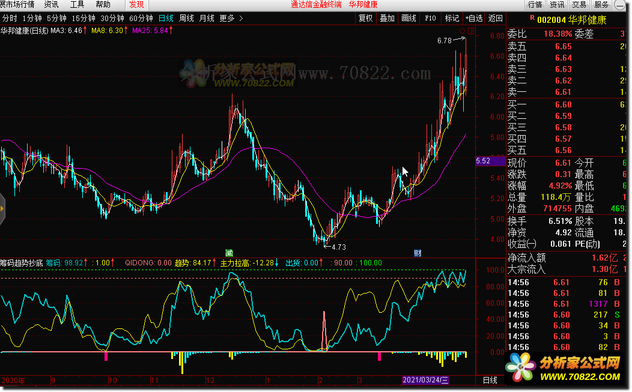Select the 日线 daily chart period
632x392 pixels.
point(166,19)
